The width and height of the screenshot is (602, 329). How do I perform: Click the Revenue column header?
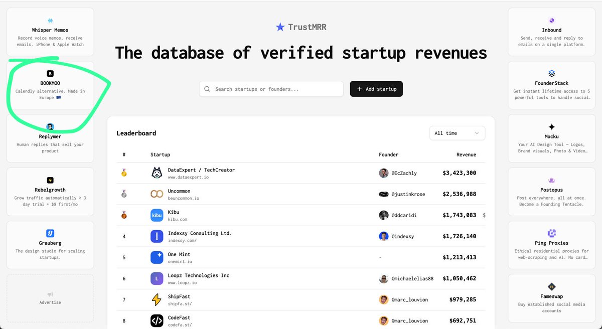(466, 154)
